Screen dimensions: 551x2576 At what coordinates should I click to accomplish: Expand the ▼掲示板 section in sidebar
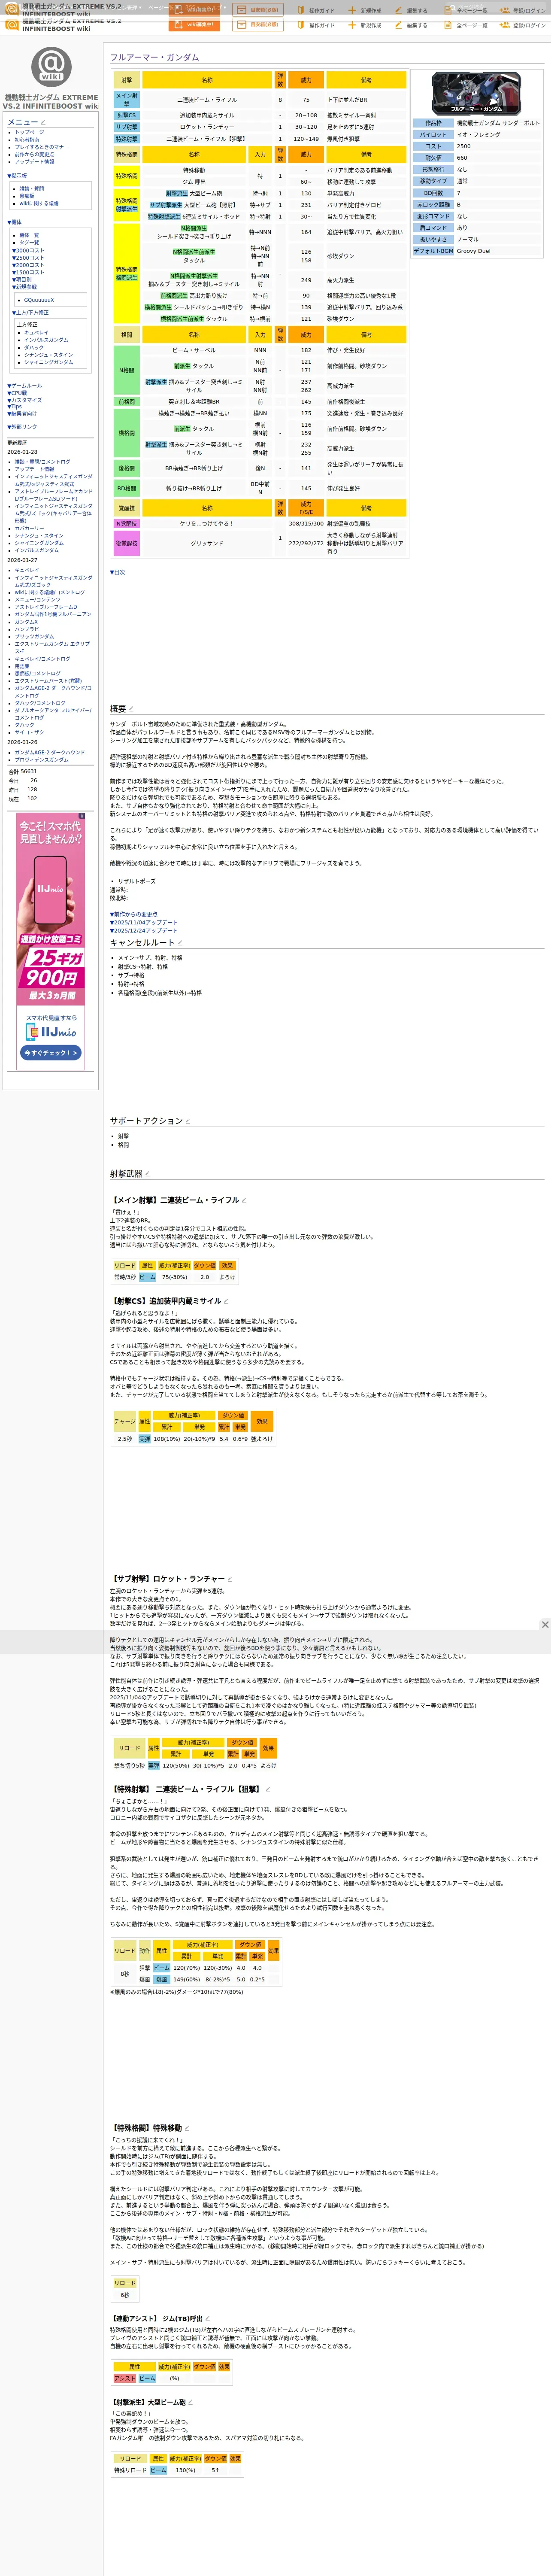[18, 175]
